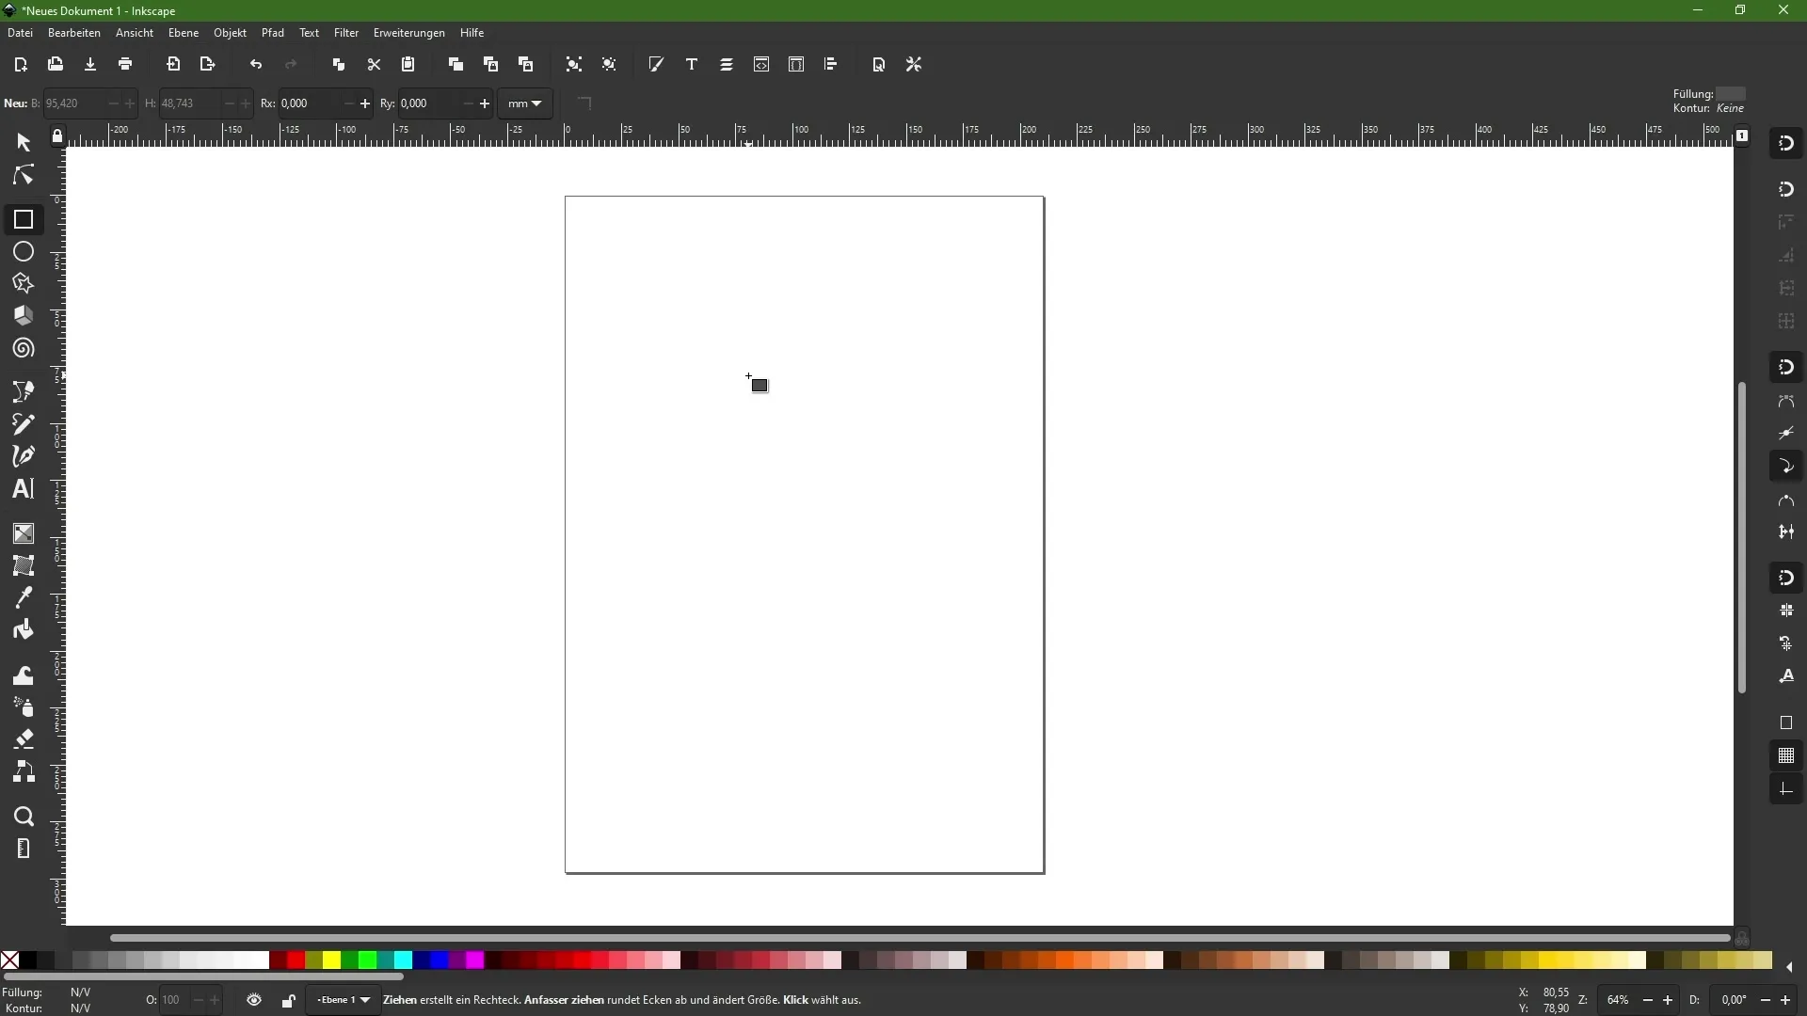The image size is (1807, 1016).
Task: Increase the Ry radius value
Action: click(485, 103)
